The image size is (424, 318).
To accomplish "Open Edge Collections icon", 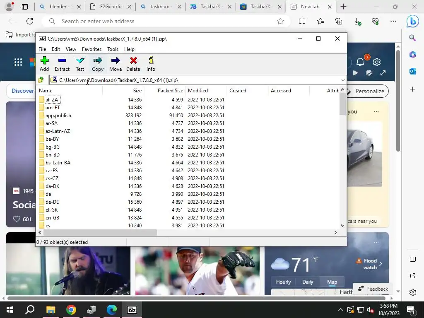I will pyautogui.click(x=339, y=21).
